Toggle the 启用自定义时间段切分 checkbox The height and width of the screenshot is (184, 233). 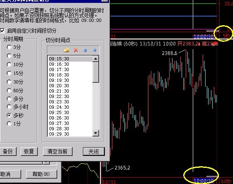(2, 31)
